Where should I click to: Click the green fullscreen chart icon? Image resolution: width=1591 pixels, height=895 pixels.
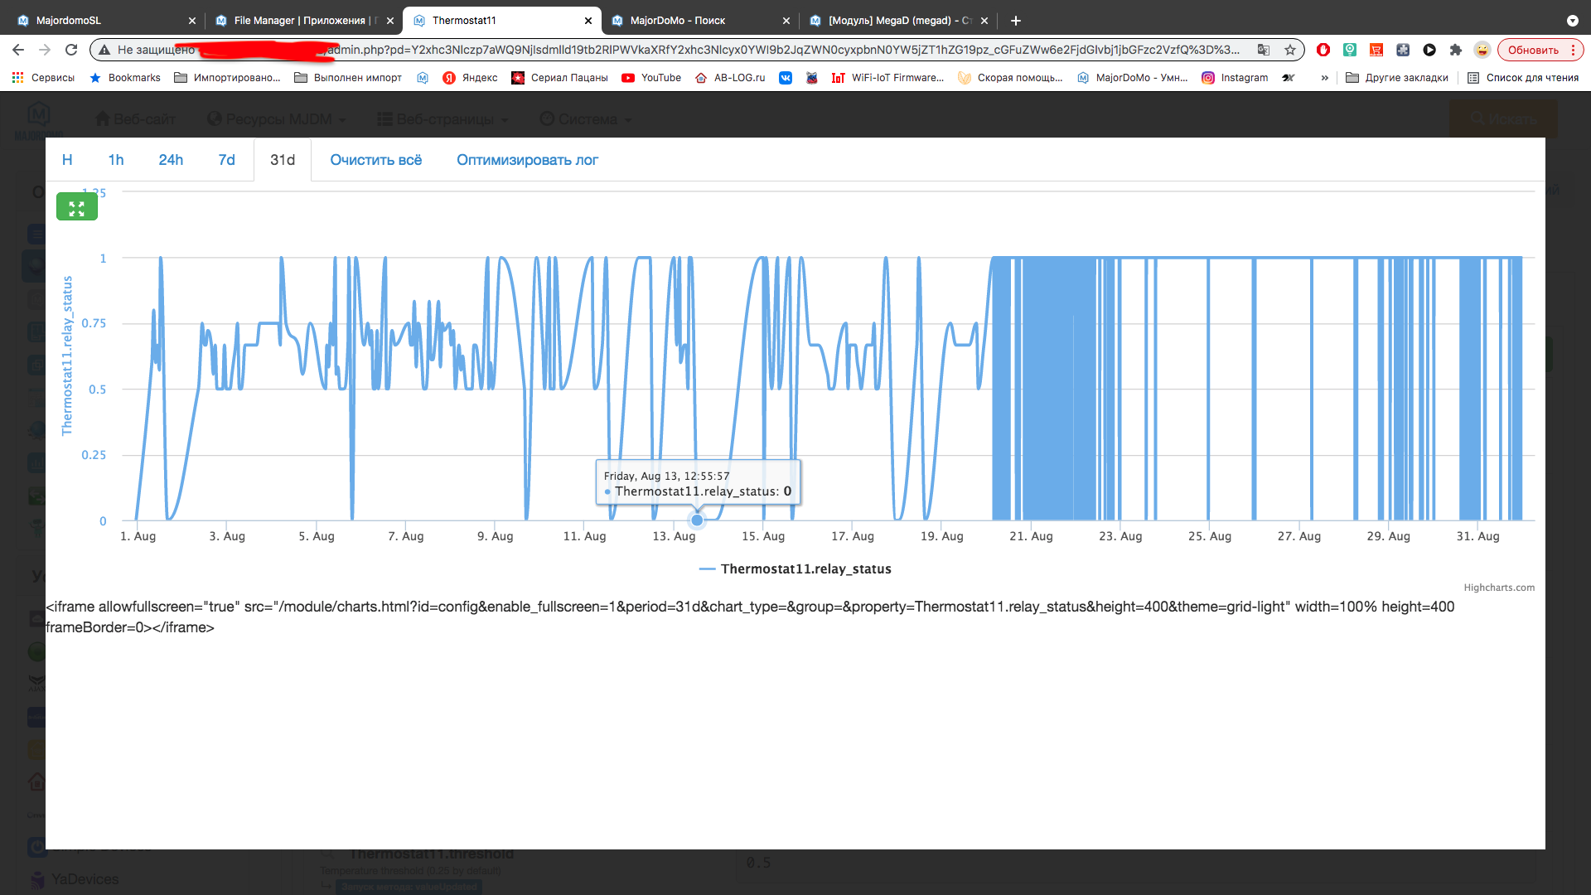(x=77, y=207)
